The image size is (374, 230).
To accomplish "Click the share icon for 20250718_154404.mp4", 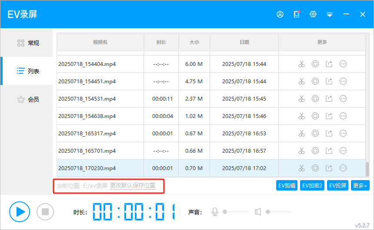I will tap(329, 64).
